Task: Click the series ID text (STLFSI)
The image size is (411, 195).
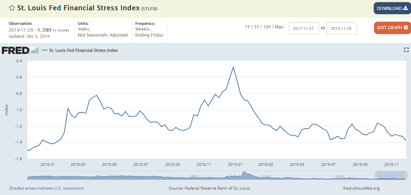Action: click(149, 9)
